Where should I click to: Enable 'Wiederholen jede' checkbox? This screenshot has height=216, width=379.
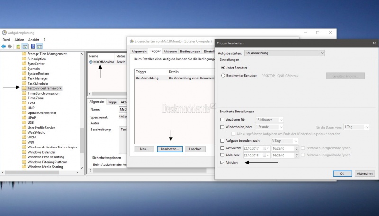222,127
